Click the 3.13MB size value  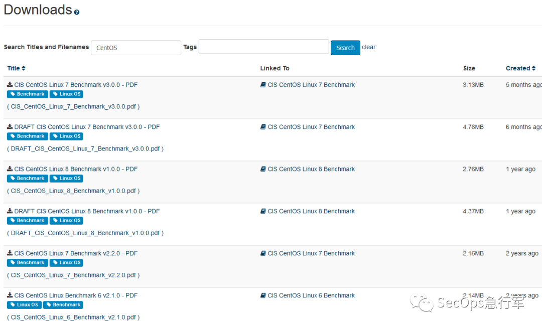pyautogui.click(x=473, y=85)
